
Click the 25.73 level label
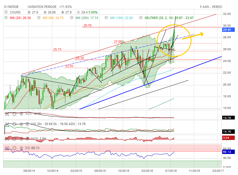pos(57,49)
